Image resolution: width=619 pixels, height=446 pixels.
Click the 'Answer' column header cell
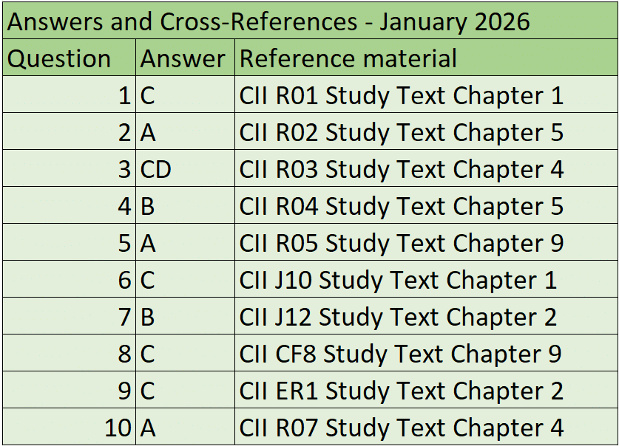tap(185, 58)
